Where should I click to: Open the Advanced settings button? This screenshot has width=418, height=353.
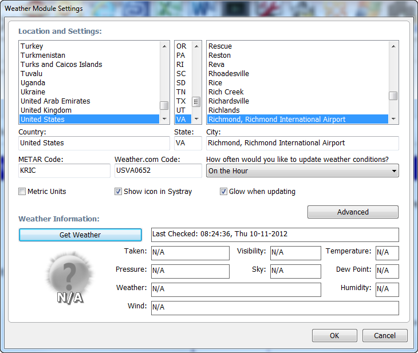[x=353, y=212]
